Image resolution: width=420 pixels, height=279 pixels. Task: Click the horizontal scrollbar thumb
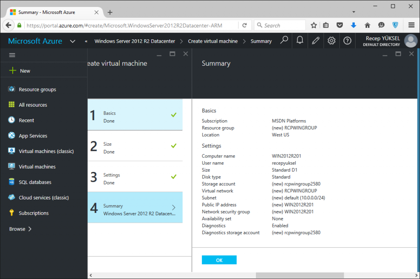[300, 275]
